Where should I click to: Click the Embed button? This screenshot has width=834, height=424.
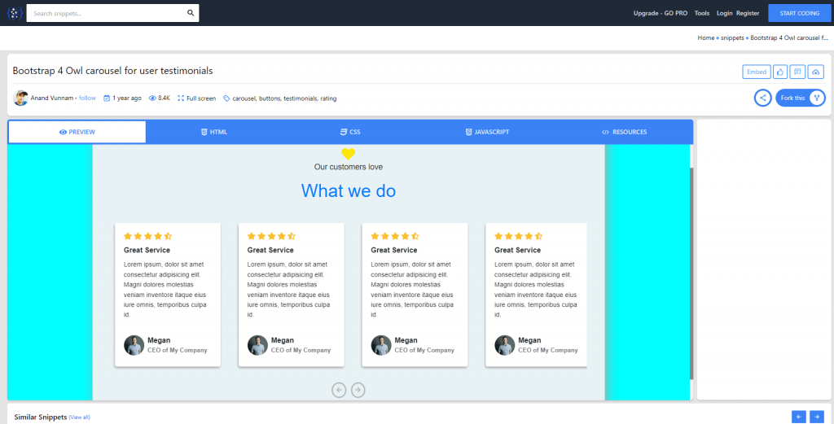point(757,72)
